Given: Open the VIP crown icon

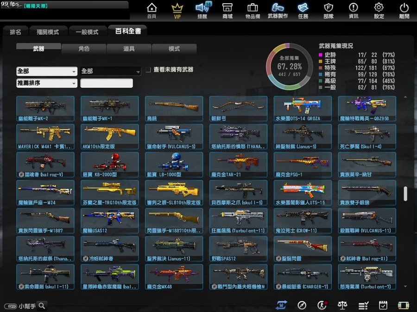Looking at the screenshot, I should pyautogui.click(x=177, y=11).
